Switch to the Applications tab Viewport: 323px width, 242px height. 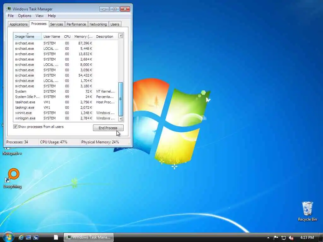click(19, 24)
